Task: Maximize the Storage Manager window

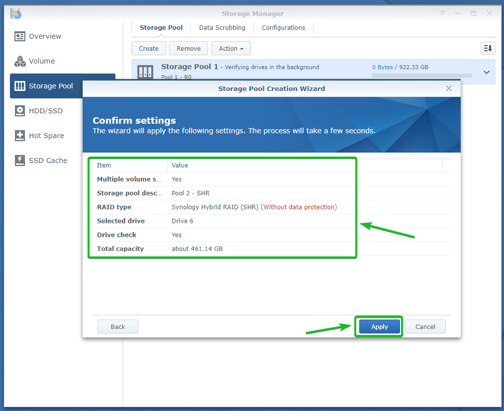Action: [473, 13]
